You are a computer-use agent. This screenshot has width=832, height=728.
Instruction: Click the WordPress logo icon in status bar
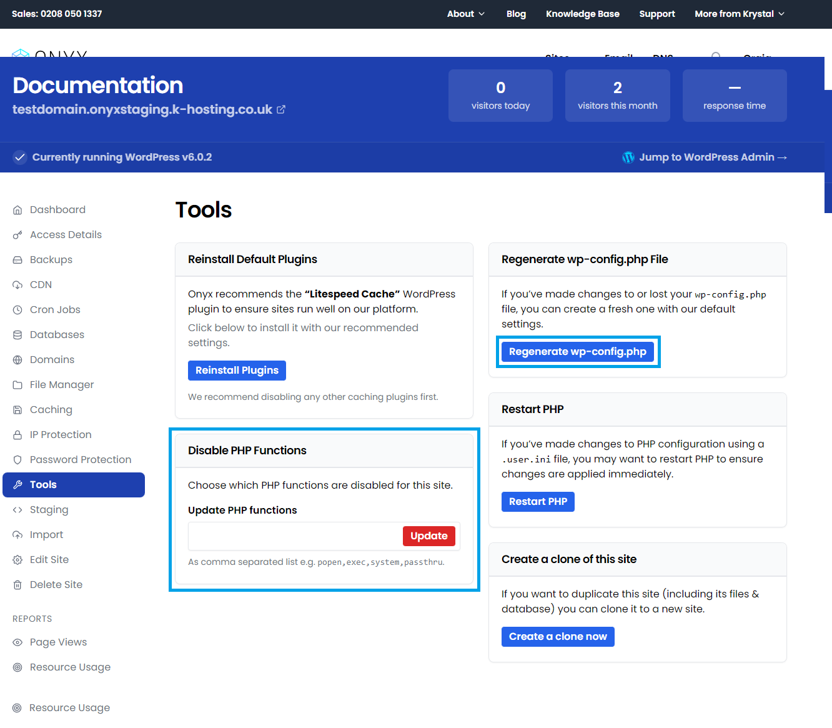tap(628, 157)
